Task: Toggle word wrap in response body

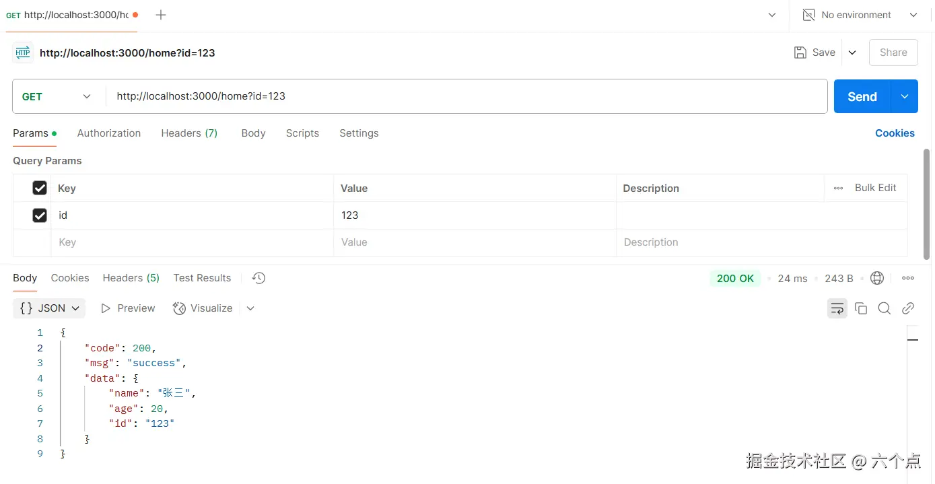Action: [x=837, y=308]
